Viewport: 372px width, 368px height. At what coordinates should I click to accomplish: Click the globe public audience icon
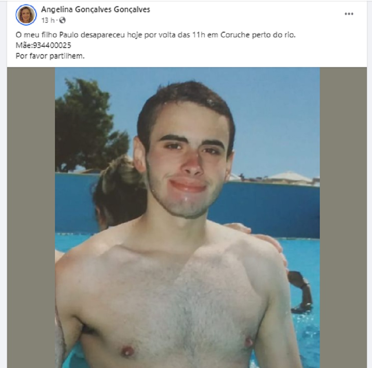click(x=62, y=20)
